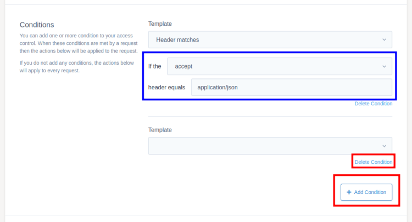The image size is (412, 222).
Task: Focus the "application/json" header value field
Action: pos(291,87)
